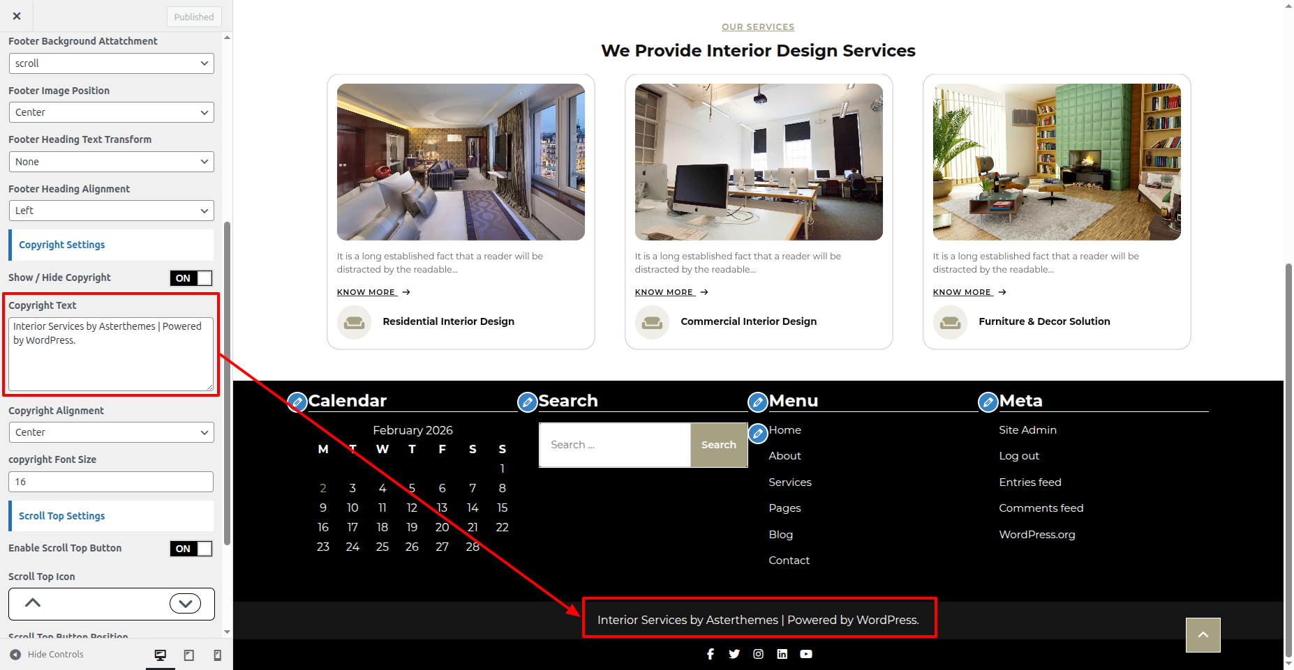
Task: Close the Customizer panel
Action: [17, 16]
